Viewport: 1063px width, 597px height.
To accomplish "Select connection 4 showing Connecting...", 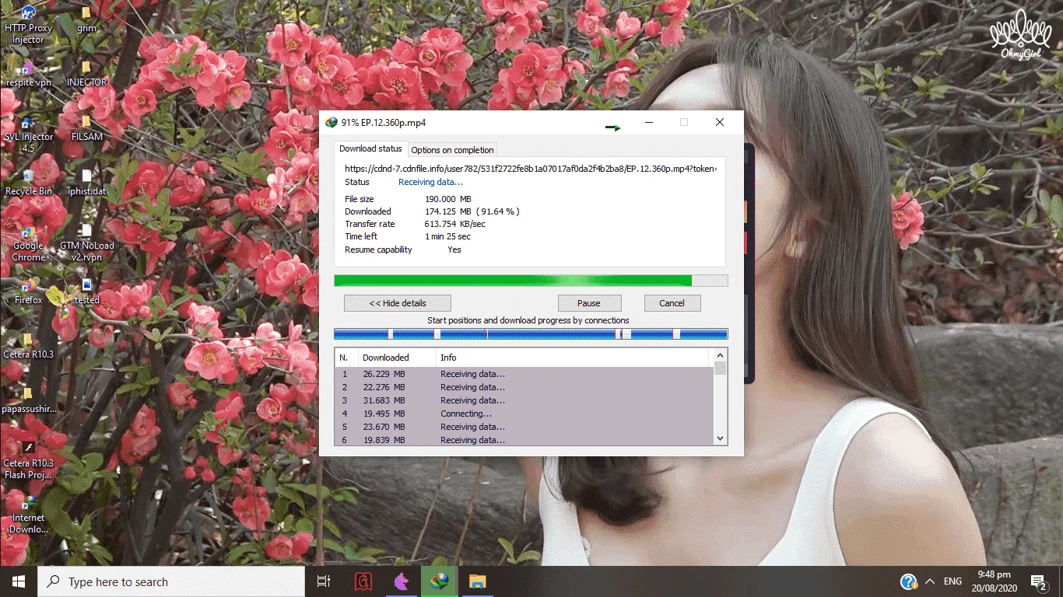I will point(524,414).
